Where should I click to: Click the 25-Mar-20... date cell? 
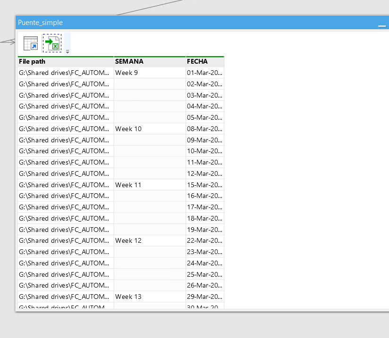coord(205,274)
